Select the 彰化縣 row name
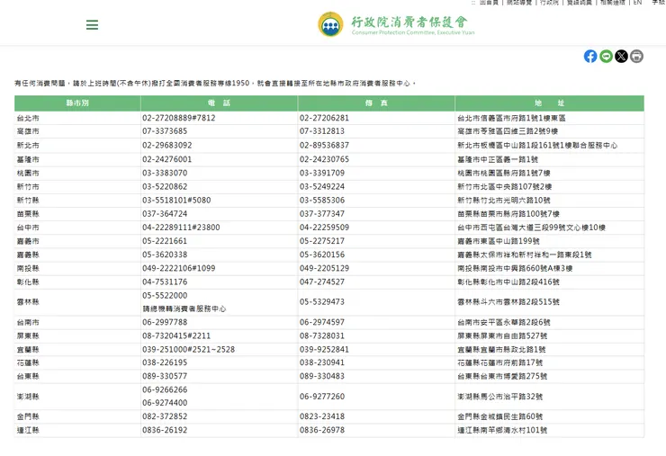Viewport: 666px width, 456px height. (28, 282)
